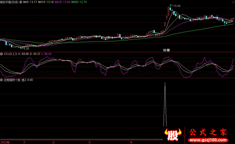
Task: Expand the main chart indicator dropdown arrow
Action: 20,2
